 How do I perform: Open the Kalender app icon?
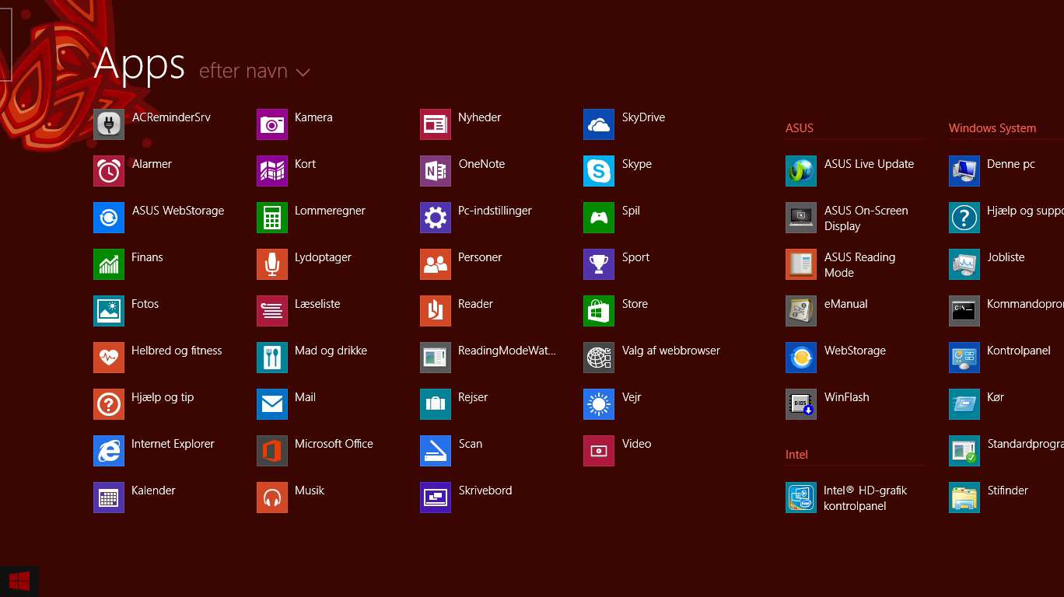(x=109, y=497)
